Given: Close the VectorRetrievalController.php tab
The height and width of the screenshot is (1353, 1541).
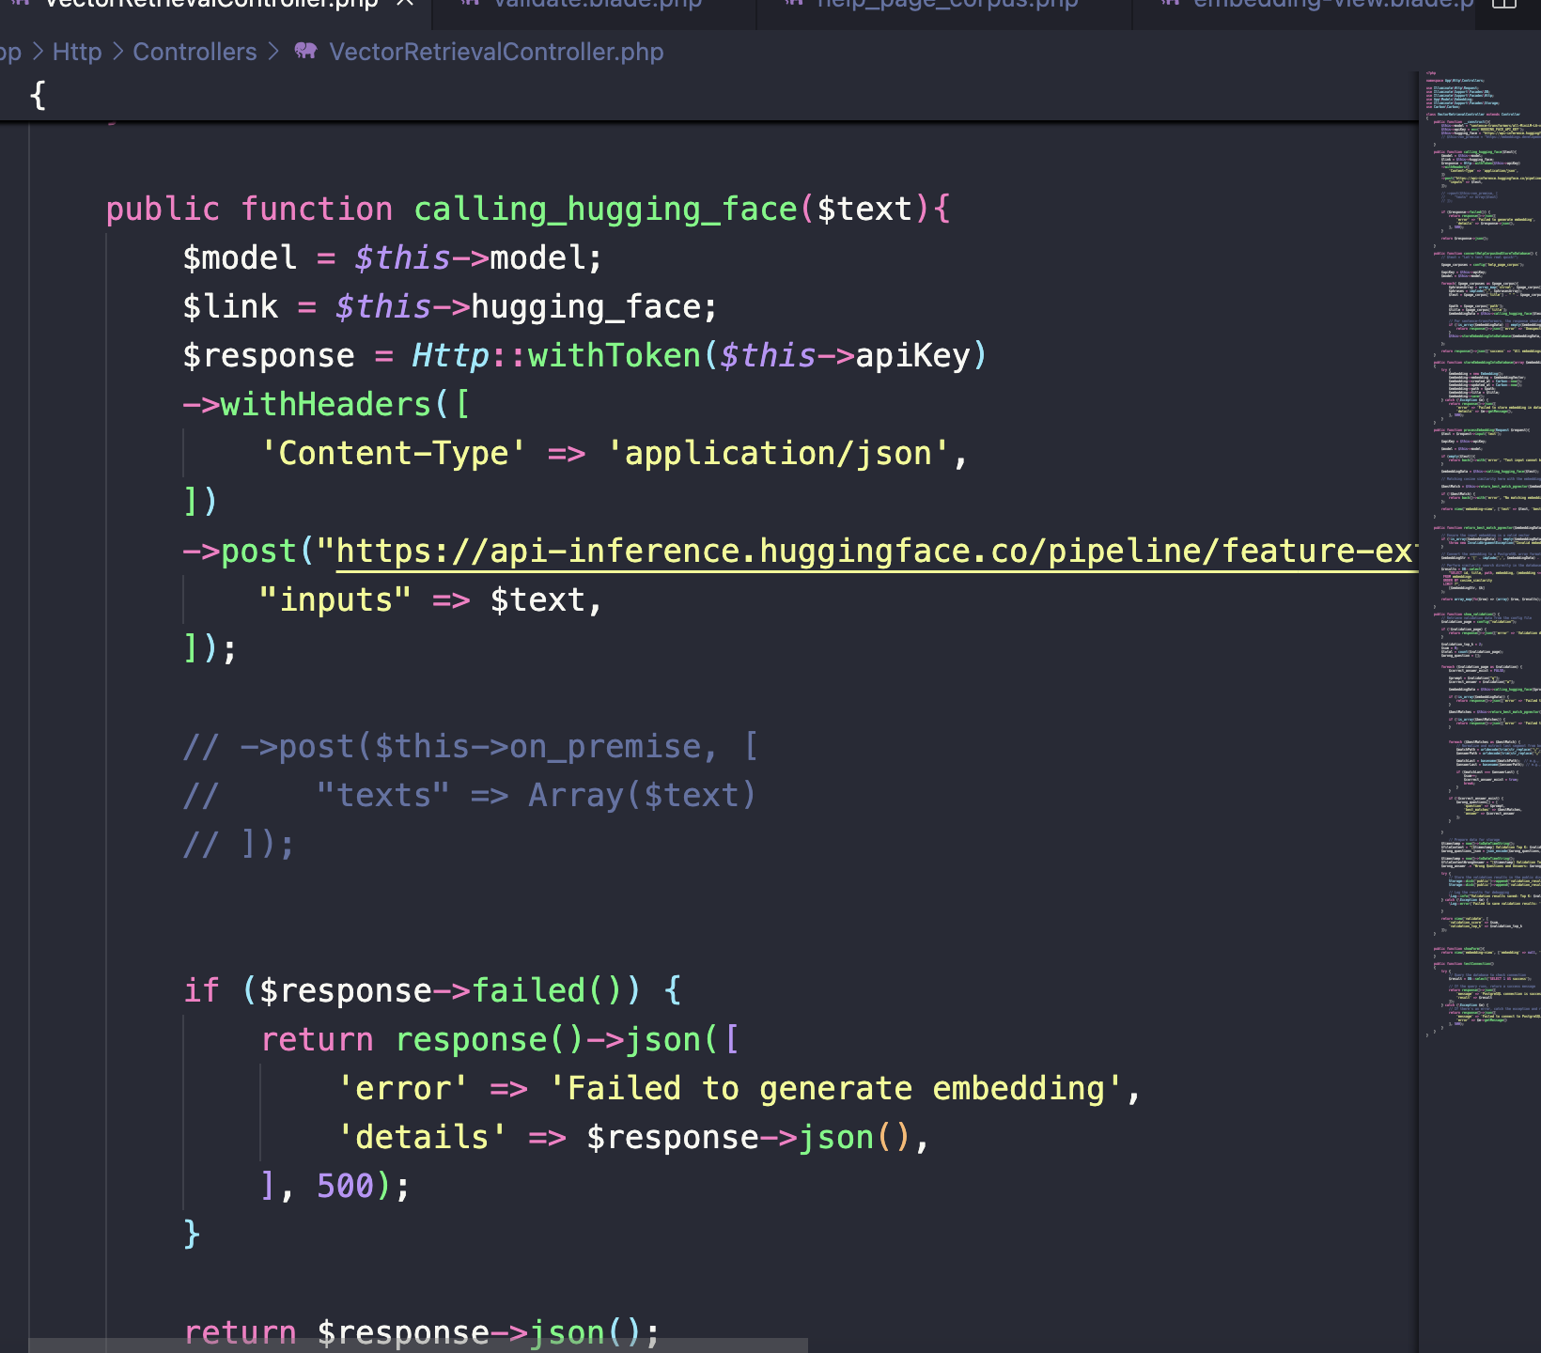Looking at the screenshot, I should coord(405,4).
